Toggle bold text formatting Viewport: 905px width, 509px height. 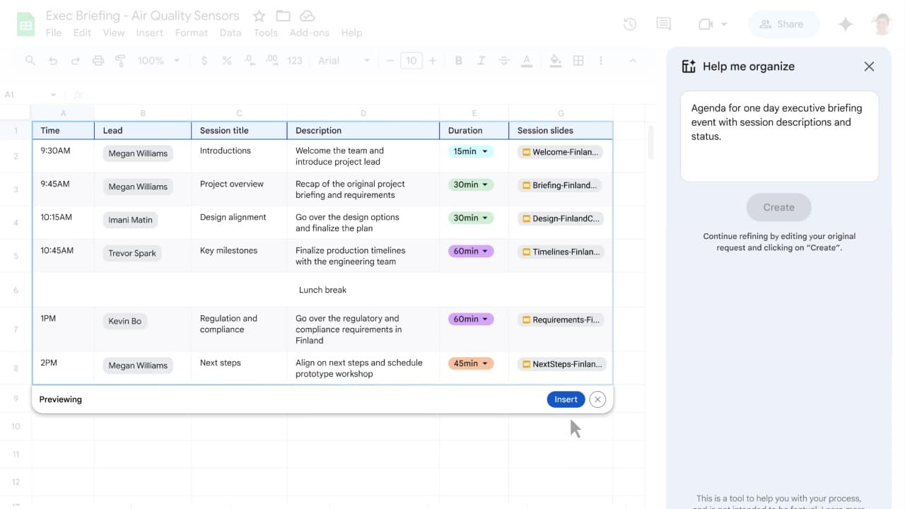(458, 61)
